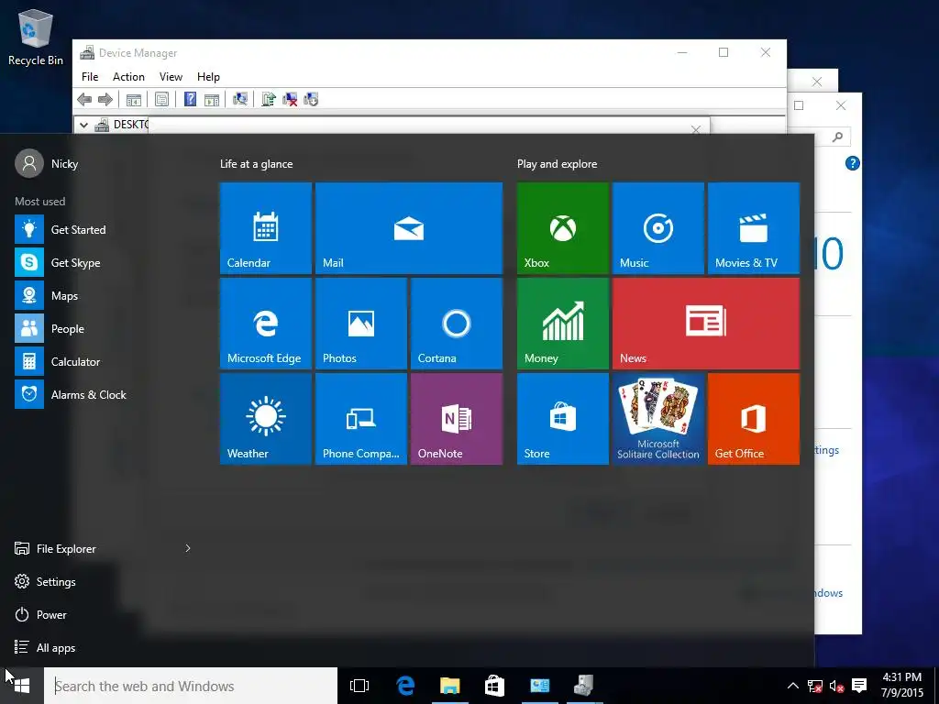Open the Store tile
The width and height of the screenshot is (939, 704).
tap(562, 418)
